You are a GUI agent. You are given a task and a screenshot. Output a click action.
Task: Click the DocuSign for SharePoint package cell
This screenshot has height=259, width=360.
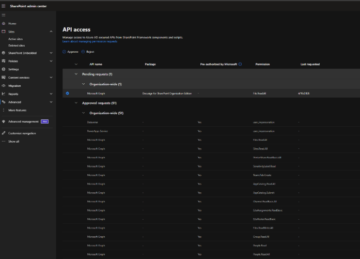pyautogui.click(x=167, y=94)
